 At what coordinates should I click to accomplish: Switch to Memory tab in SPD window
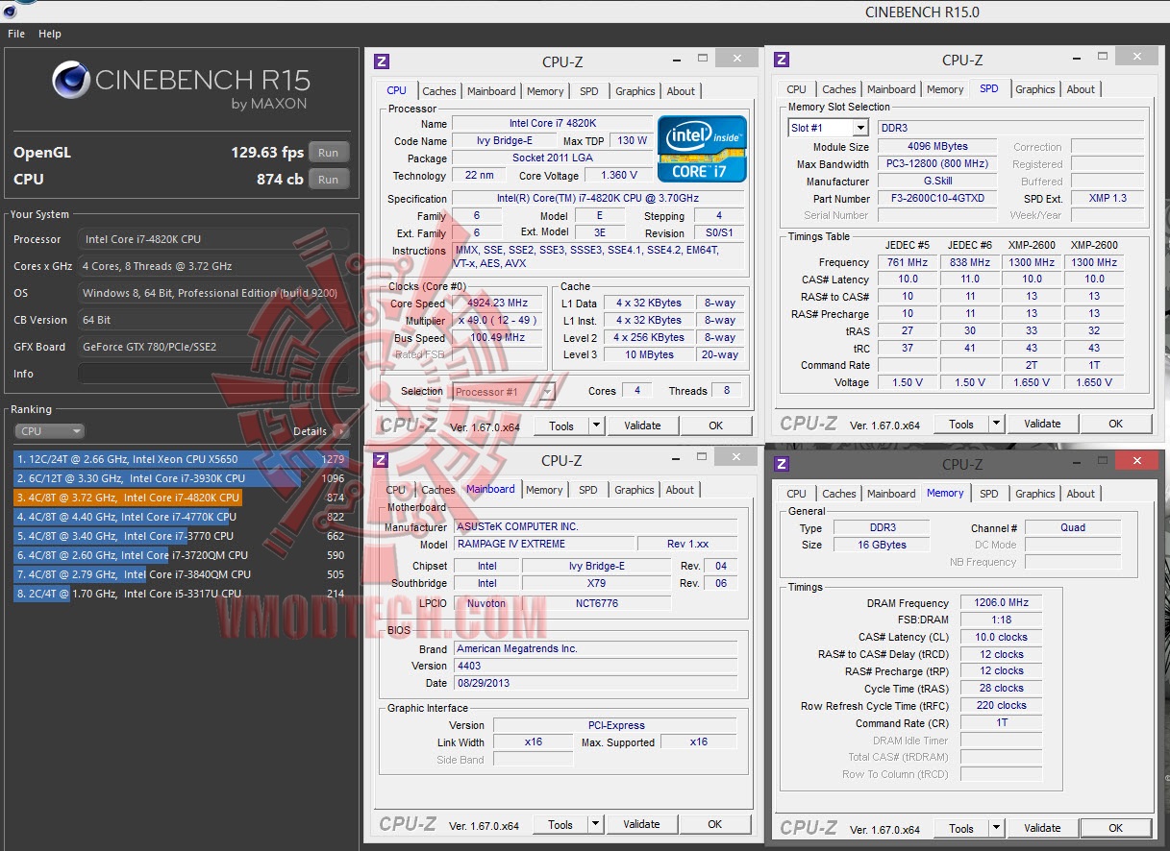click(x=945, y=89)
